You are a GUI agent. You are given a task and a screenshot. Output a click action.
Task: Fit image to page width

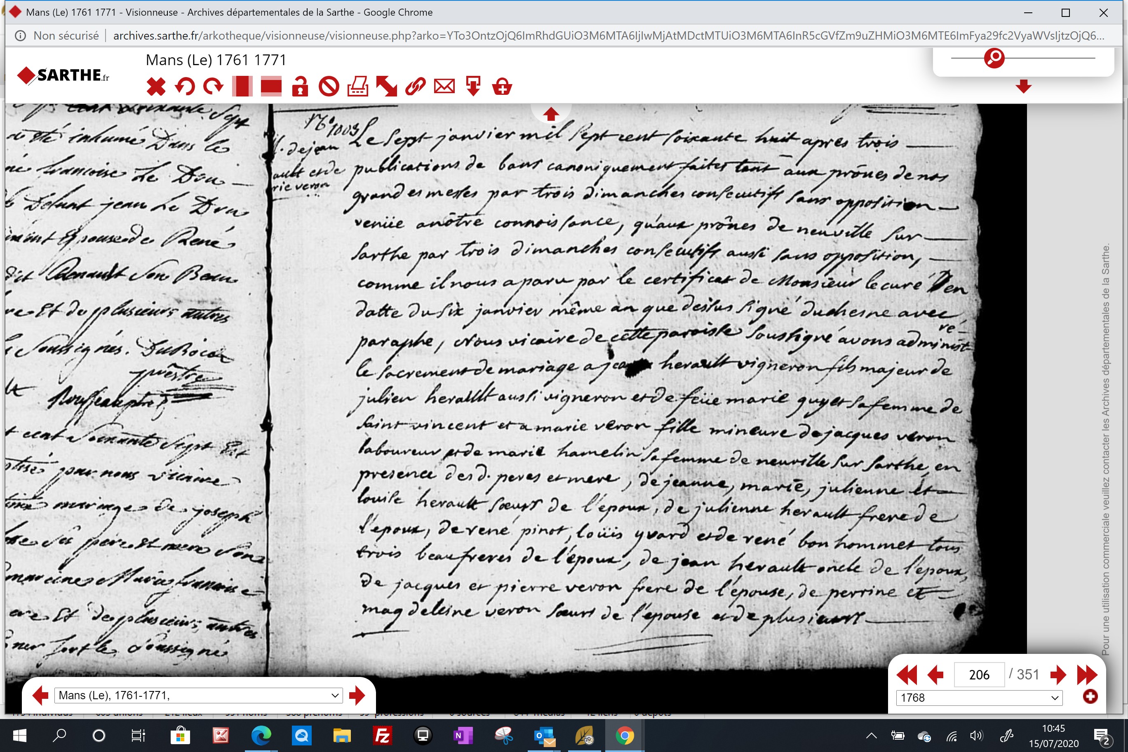[x=271, y=87]
